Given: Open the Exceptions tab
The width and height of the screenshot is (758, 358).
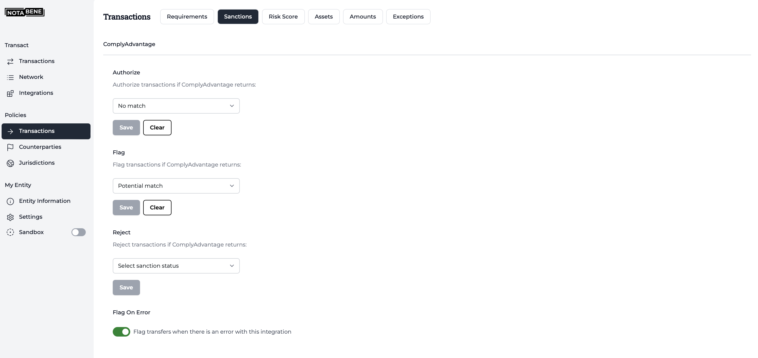Looking at the screenshot, I should [408, 16].
